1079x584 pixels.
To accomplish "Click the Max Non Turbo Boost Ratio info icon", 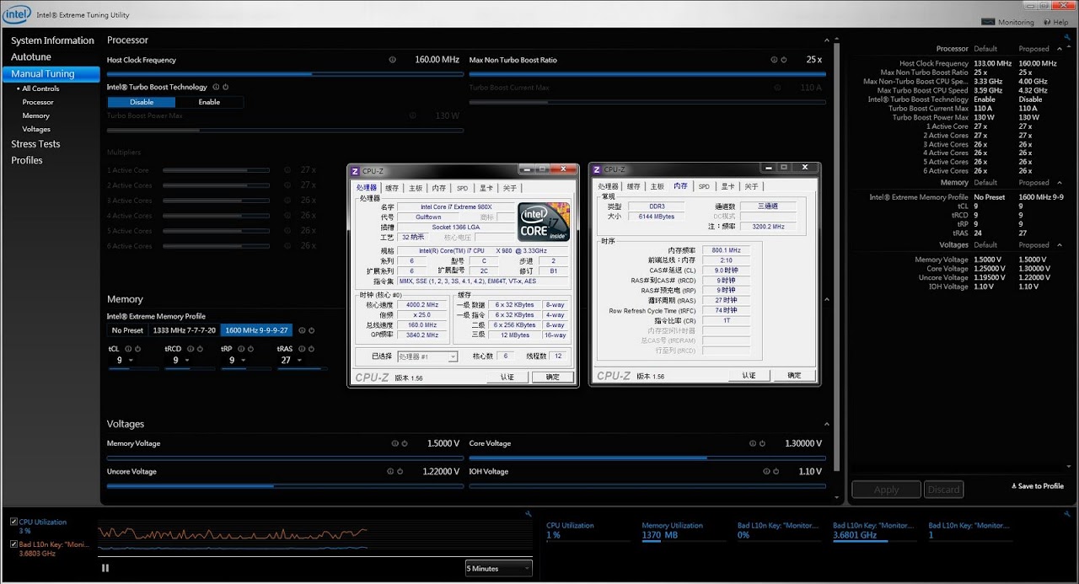I will pyautogui.click(x=775, y=60).
